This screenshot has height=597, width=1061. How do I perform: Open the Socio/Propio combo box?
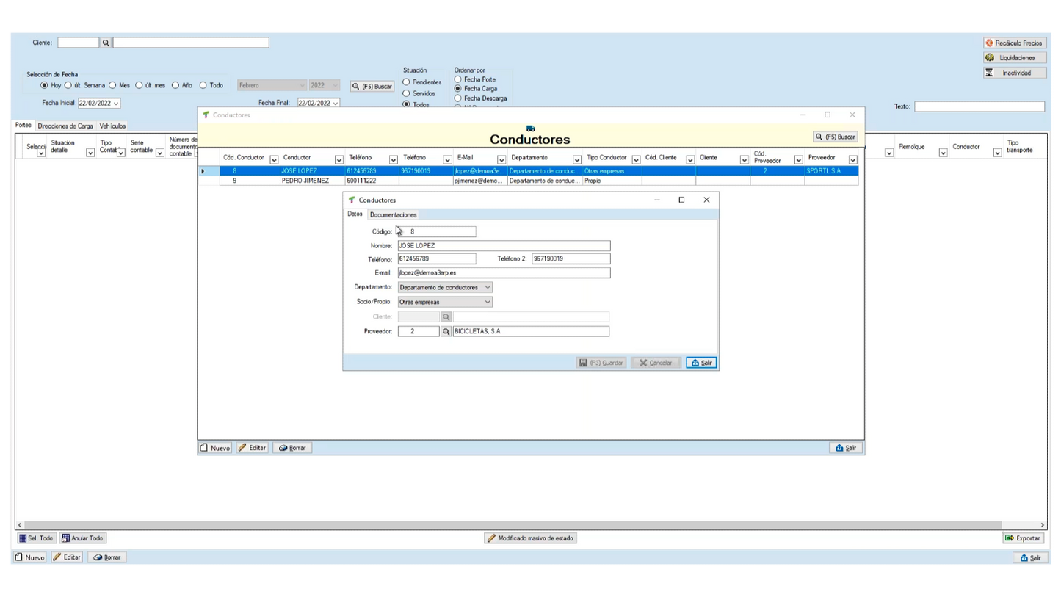487,302
